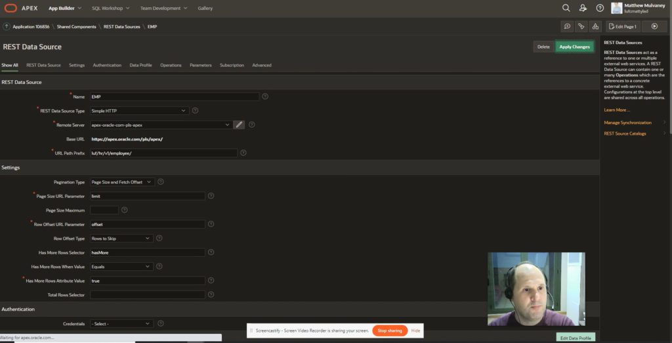This screenshot has width=672, height=343.
Task: Open the Manage Synchronization link
Action: 627,122
